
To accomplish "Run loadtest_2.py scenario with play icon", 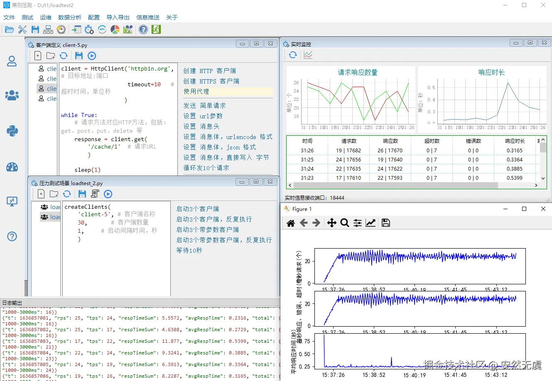I will click(x=108, y=194).
